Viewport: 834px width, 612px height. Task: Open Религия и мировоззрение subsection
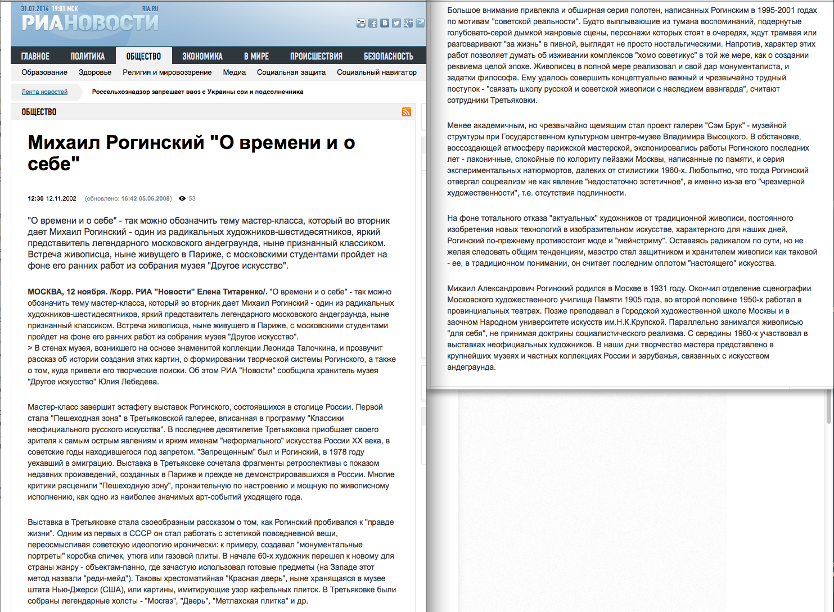(x=167, y=72)
